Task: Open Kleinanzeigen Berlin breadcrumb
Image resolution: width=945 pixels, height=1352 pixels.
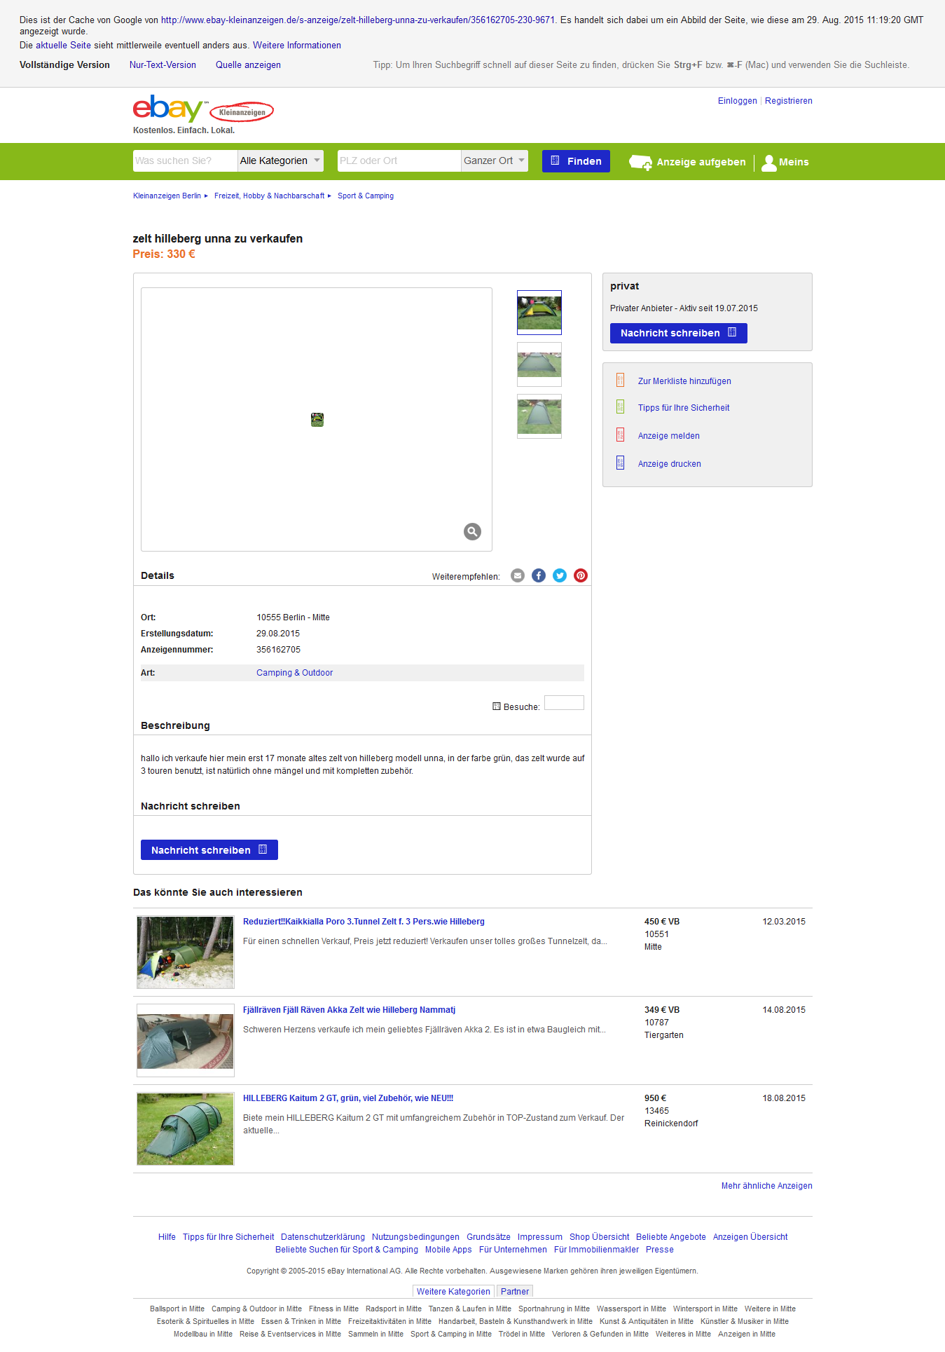Action: [x=167, y=196]
